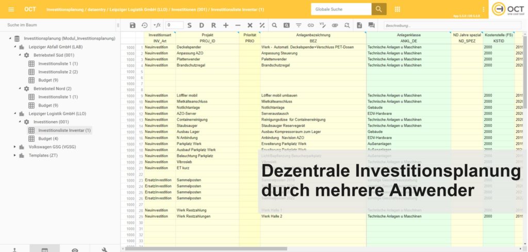
Task: Click the boxed search toolbar icon
Action: coord(286,25)
